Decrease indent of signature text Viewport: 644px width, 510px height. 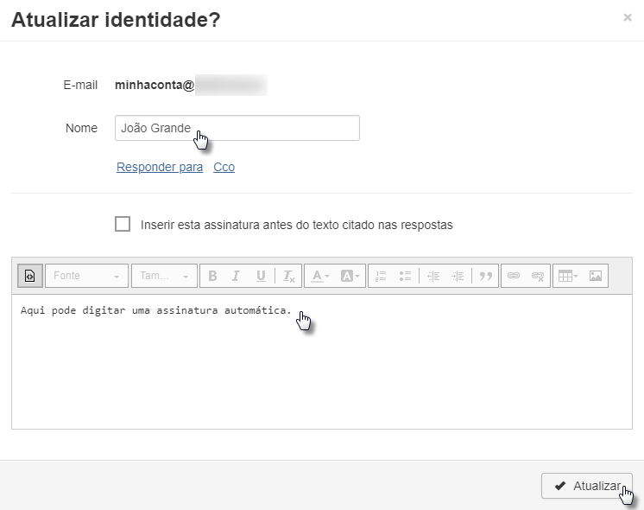433,276
